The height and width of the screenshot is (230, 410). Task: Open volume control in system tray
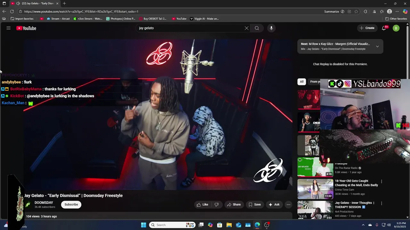coord(389,225)
